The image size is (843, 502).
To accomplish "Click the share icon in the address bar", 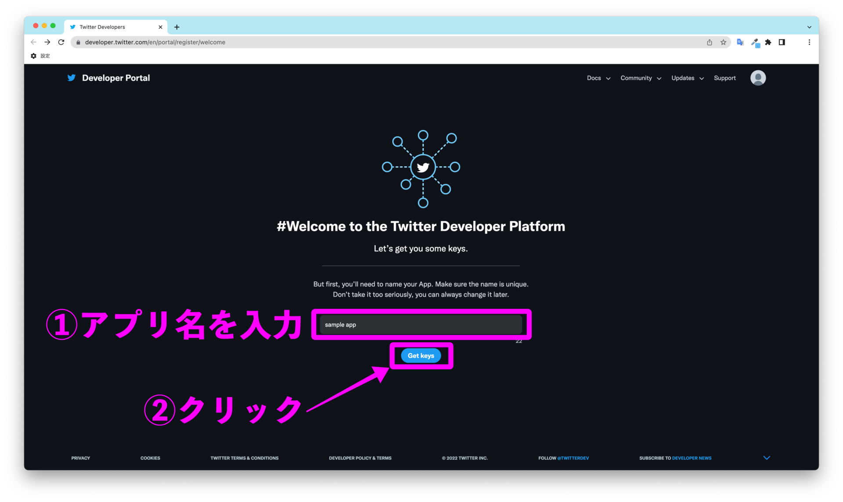I will 710,42.
